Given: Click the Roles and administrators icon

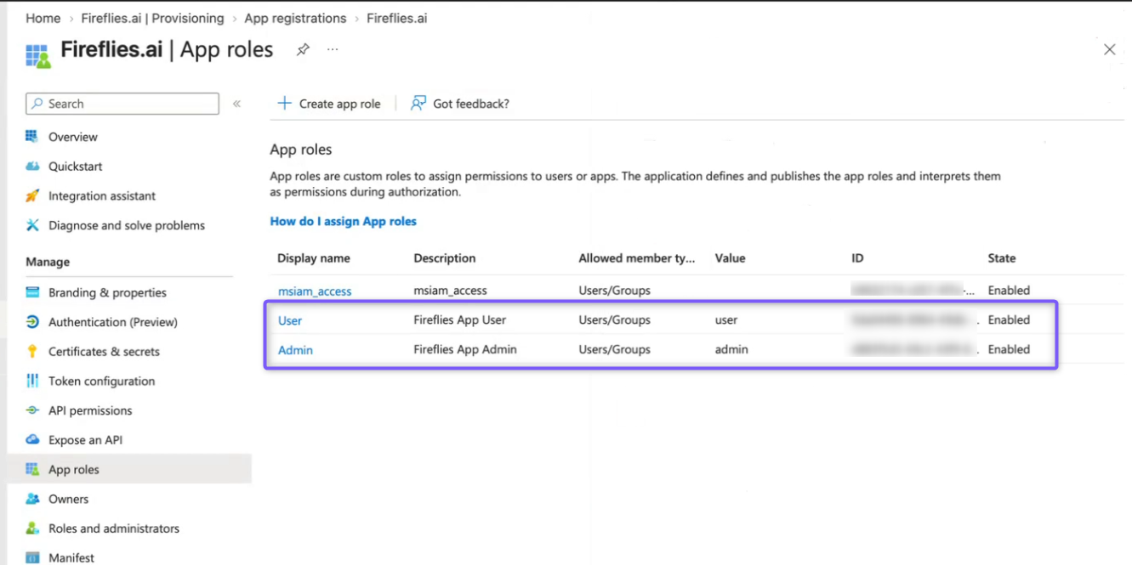Looking at the screenshot, I should click(32, 528).
